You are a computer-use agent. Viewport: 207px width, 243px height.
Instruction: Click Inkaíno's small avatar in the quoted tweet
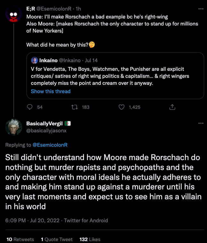pos(34,60)
